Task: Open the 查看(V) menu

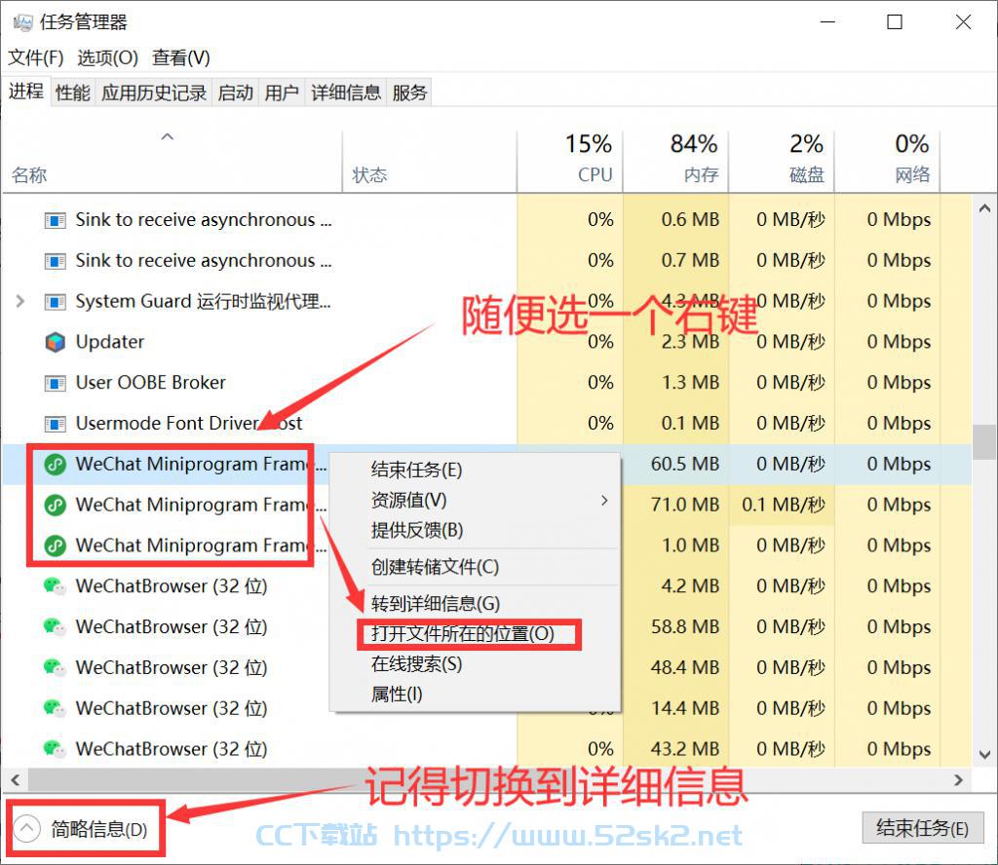Action: (x=181, y=57)
